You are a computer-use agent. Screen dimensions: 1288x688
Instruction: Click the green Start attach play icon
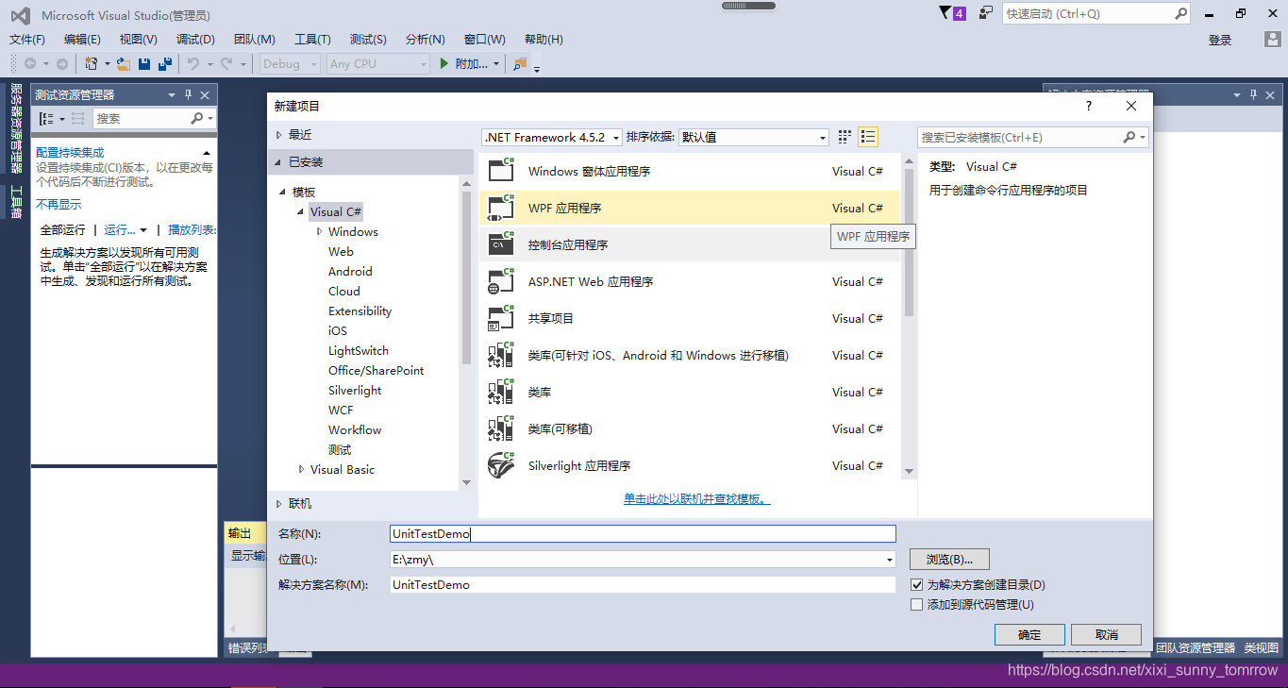point(445,63)
